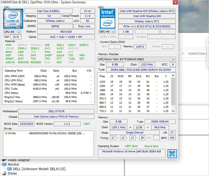The image size is (209, 176).
Task: Click the SRF9Z SSPEC field
Action: coord(55,26)
